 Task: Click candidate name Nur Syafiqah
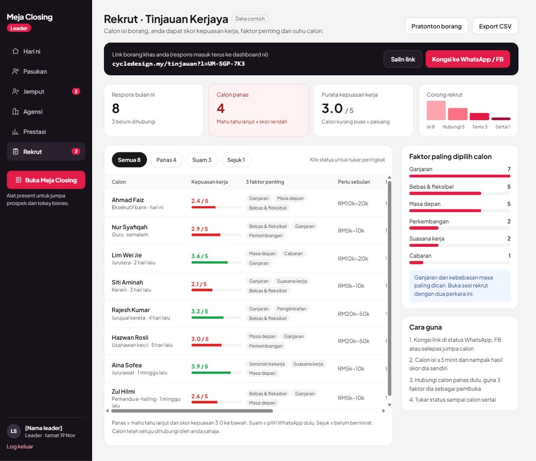pyautogui.click(x=130, y=227)
